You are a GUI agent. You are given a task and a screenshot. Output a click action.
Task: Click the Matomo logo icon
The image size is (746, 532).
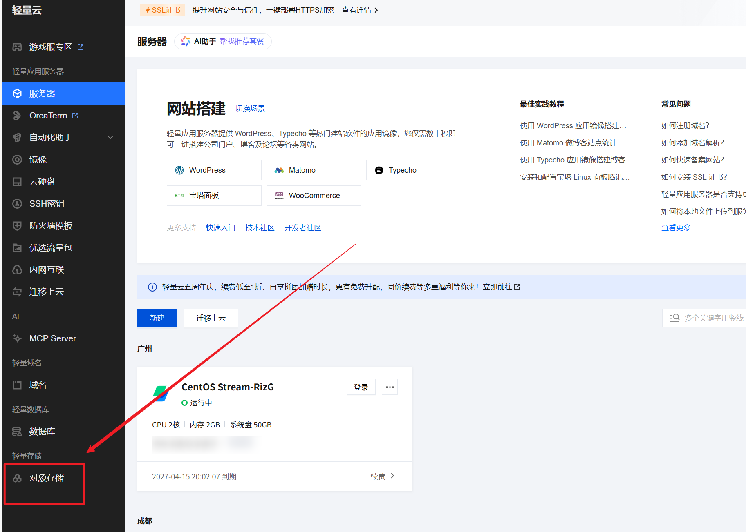click(279, 170)
